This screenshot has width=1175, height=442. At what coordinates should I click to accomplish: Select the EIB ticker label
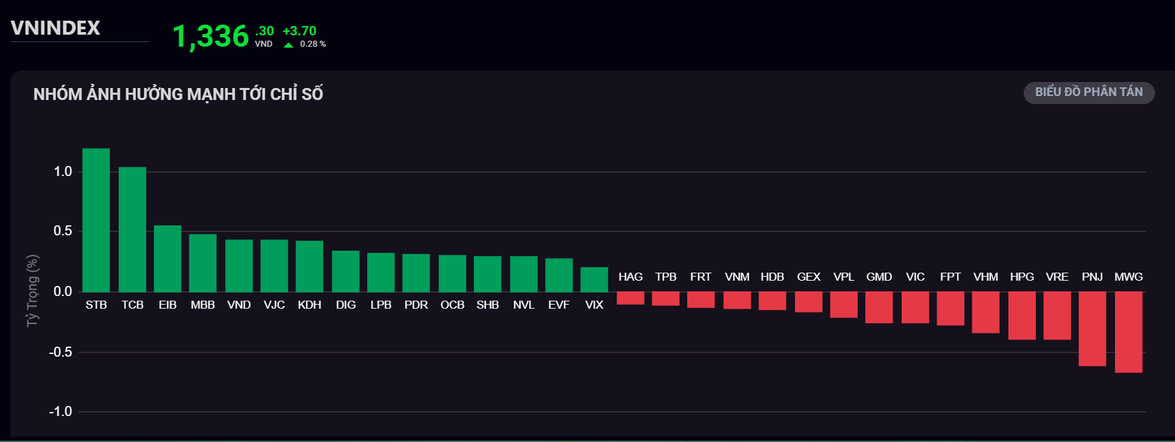(167, 305)
